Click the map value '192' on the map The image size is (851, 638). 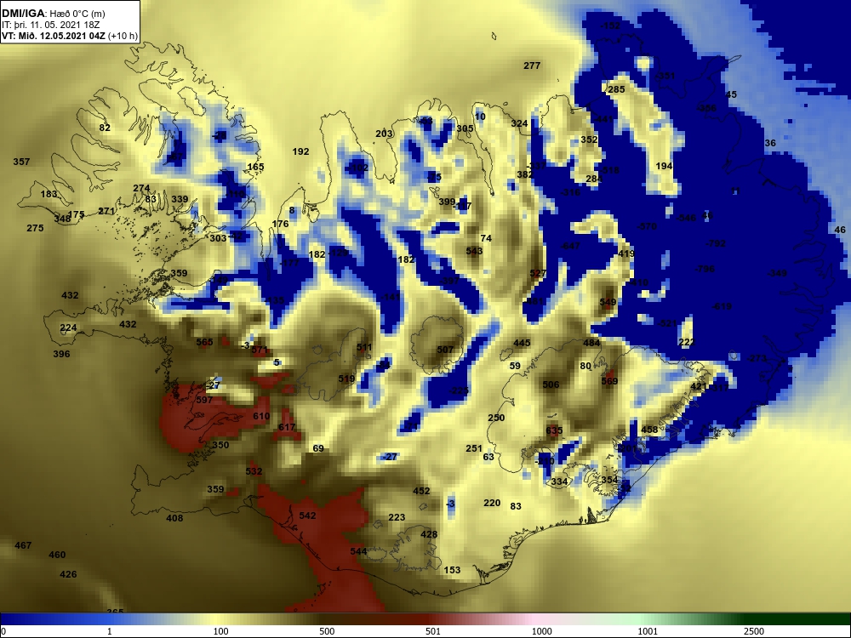[300, 152]
